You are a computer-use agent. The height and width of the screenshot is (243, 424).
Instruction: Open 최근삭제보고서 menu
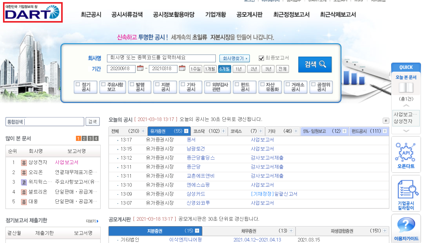[x=338, y=14]
